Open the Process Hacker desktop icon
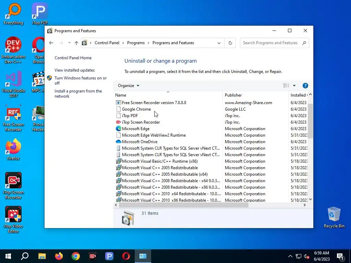This screenshot has width=351, height=263. [x=38, y=118]
